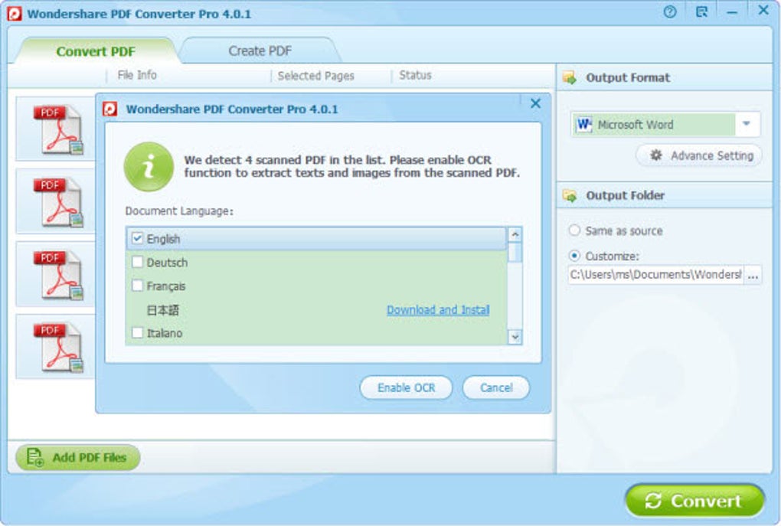
Task: Click the Status column header
Action: 415,75
